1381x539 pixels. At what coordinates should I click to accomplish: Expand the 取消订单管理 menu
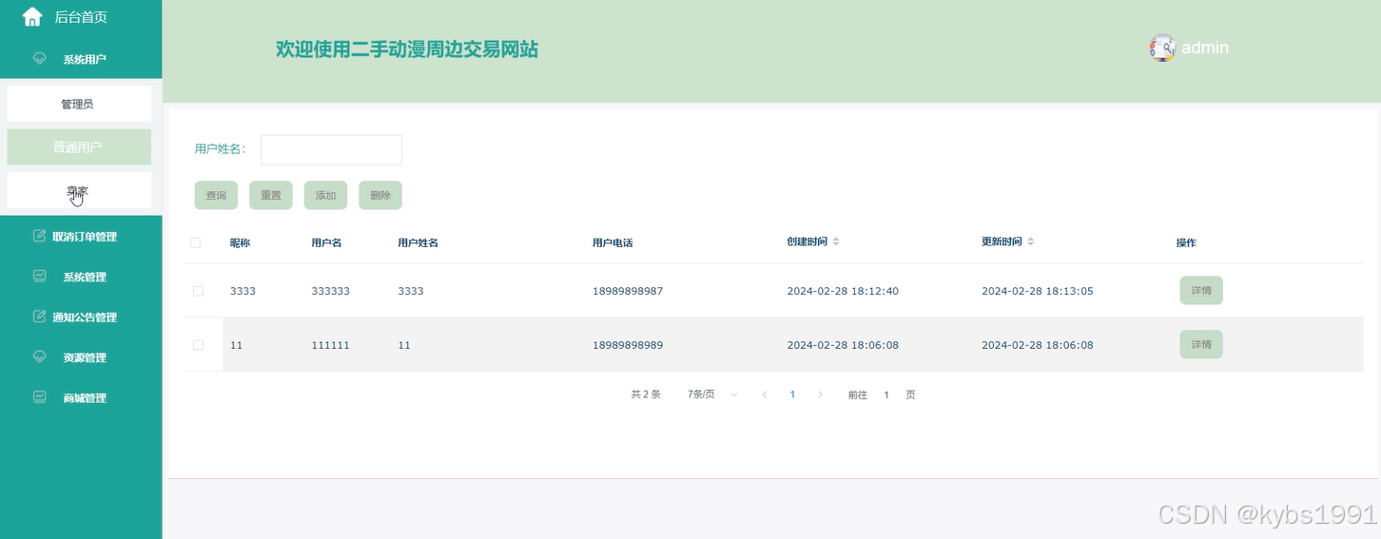click(81, 237)
